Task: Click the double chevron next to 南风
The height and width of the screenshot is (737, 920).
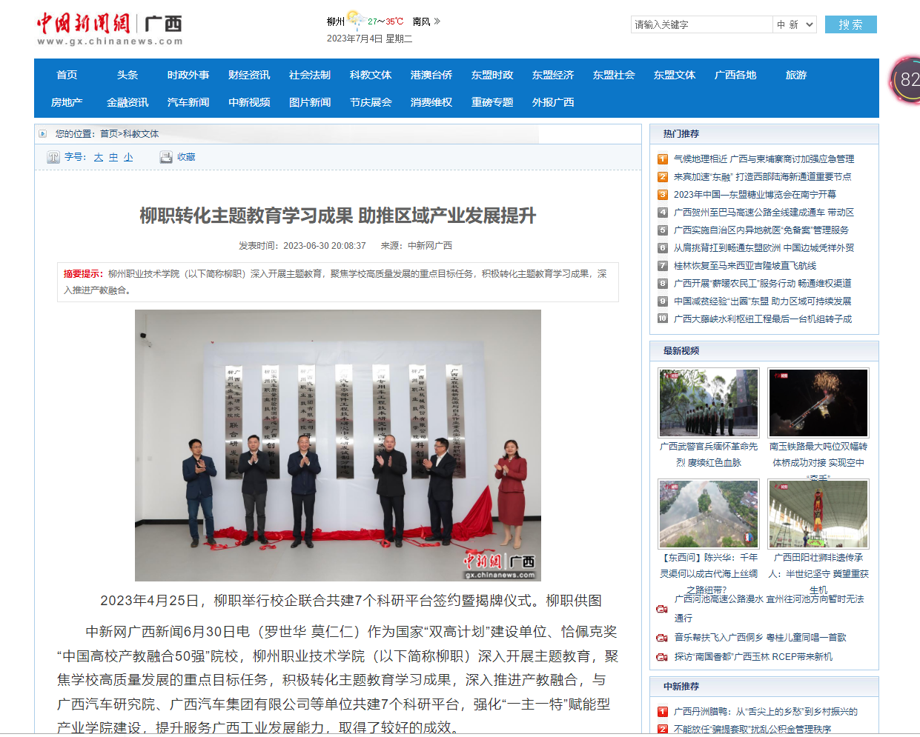Action: pos(437,21)
